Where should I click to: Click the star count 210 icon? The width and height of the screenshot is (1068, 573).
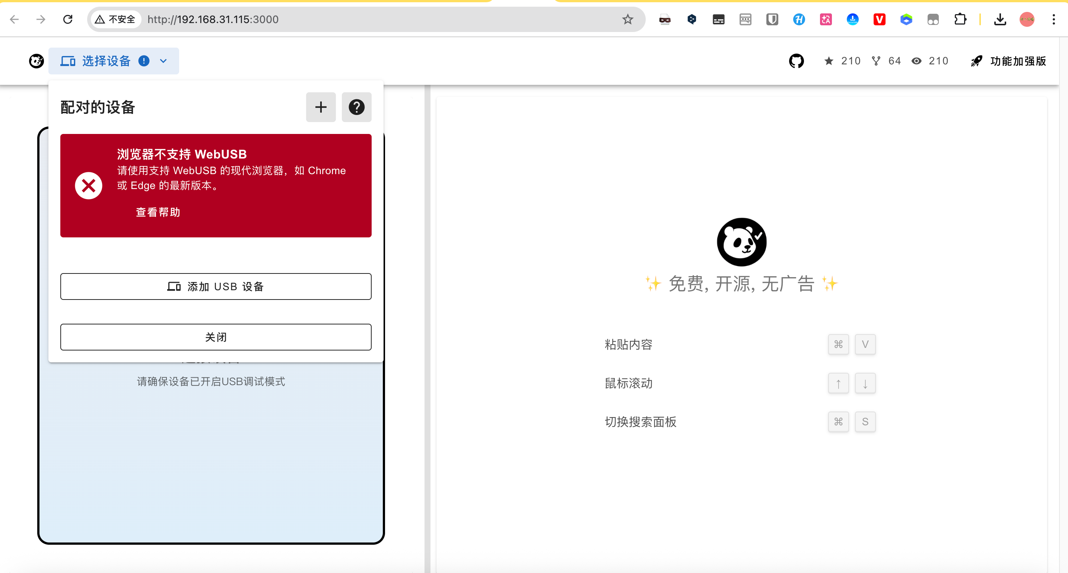click(x=829, y=61)
